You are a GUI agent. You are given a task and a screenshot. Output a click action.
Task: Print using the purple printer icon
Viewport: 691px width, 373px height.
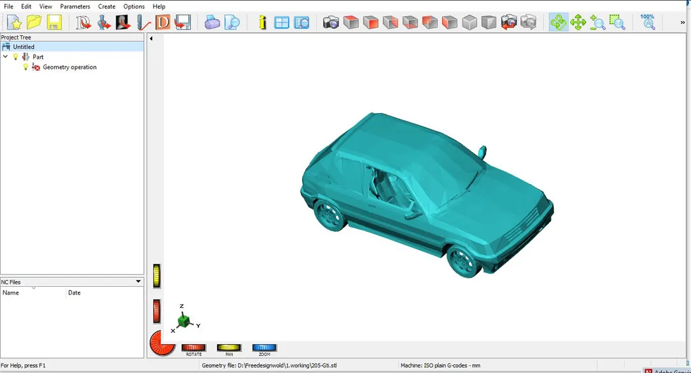[x=212, y=22]
